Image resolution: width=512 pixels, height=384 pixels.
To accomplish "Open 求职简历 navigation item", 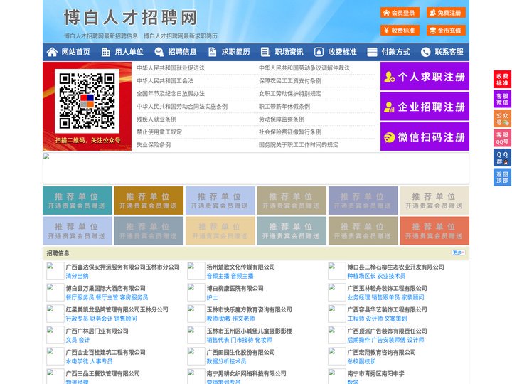I will 230,52.
